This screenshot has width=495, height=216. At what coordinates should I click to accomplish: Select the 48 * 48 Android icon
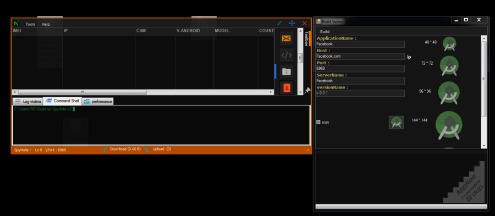[449, 44]
